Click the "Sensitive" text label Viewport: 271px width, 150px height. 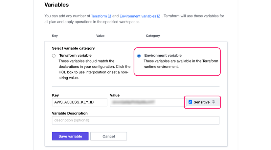pyautogui.click(x=202, y=102)
